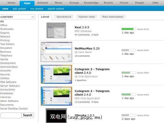Filter by the Libraries category
Screen dimensions: 164x123
click(5, 97)
